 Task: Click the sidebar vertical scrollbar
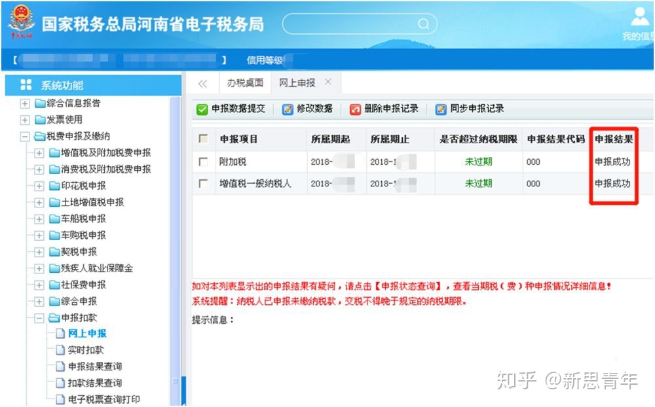click(175, 249)
